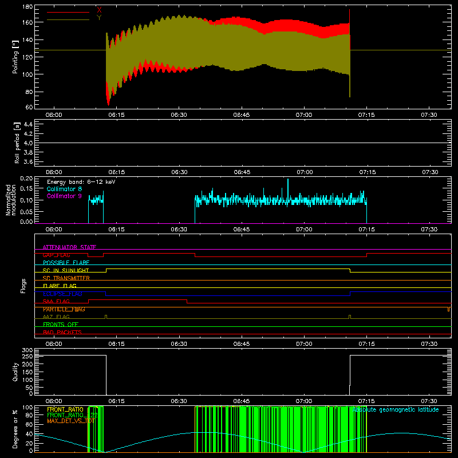This screenshot has width=458, height=458.
Task: Select the "Energy band: 6-12 keV" annotation
Action: [x=81, y=182]
